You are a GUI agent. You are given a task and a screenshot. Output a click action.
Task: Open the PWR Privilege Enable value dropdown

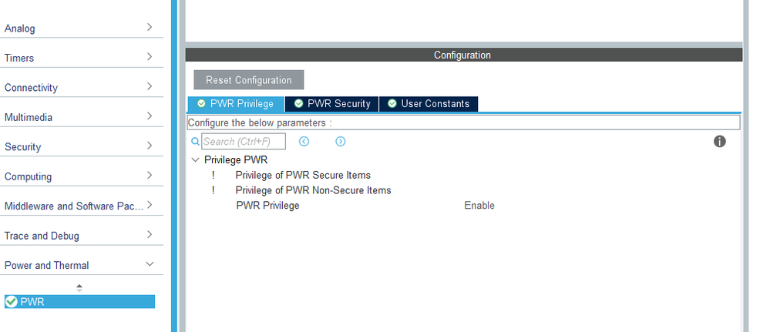point(479,206)
